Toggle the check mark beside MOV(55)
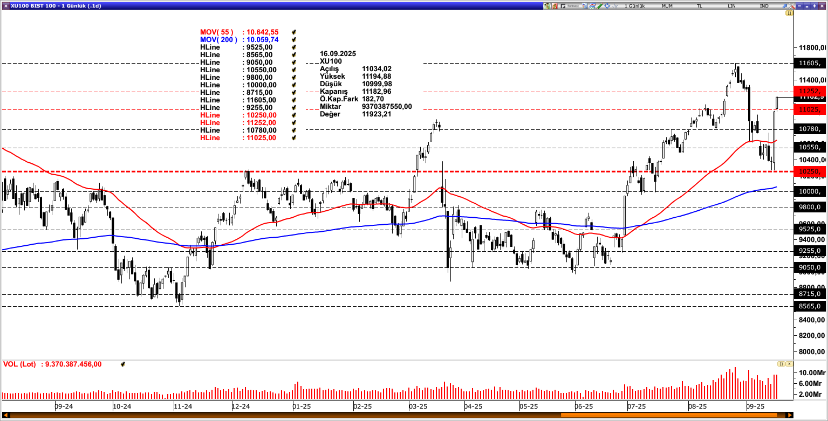The height and width of the screenshot is (421, 828). point(294,32)
